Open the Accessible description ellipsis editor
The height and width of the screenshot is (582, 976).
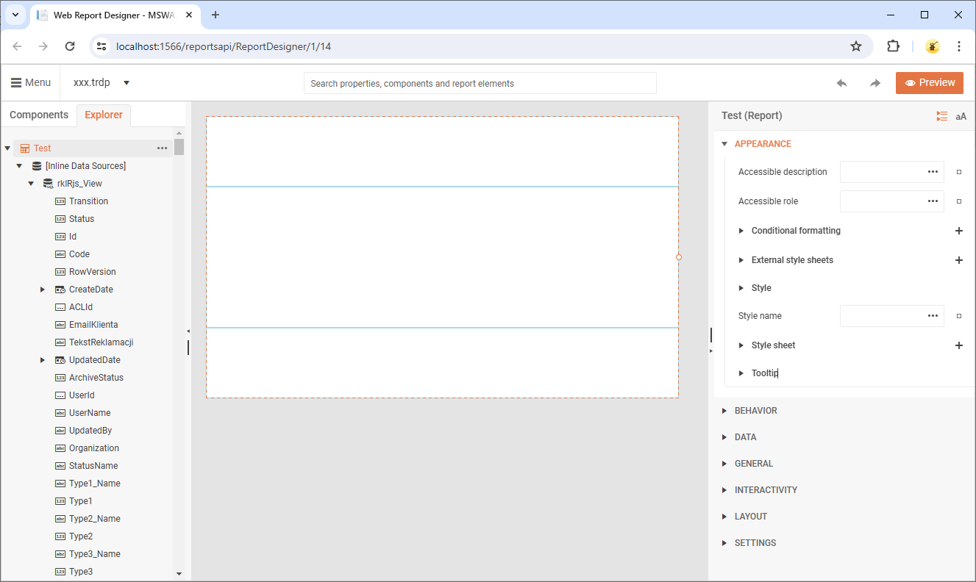(933, 171)
